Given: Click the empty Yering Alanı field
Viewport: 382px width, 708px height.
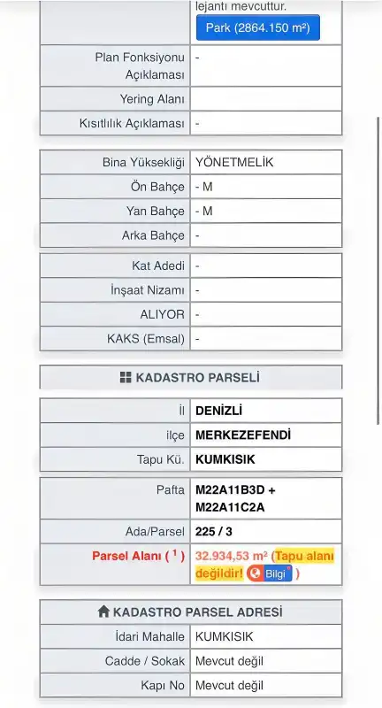Looking at the screenshot, I should point(265,99).
